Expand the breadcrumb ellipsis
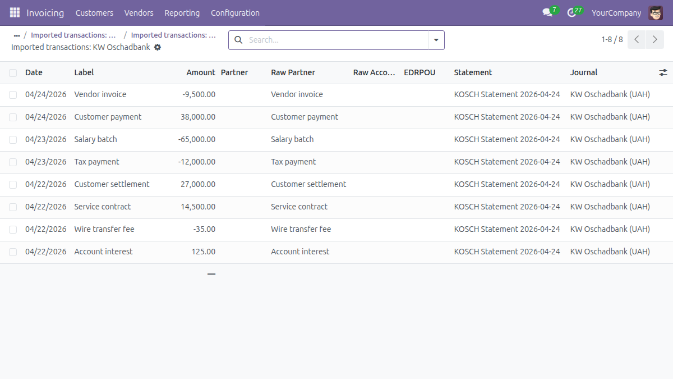673x379 pixels. (x=17, y=35)
